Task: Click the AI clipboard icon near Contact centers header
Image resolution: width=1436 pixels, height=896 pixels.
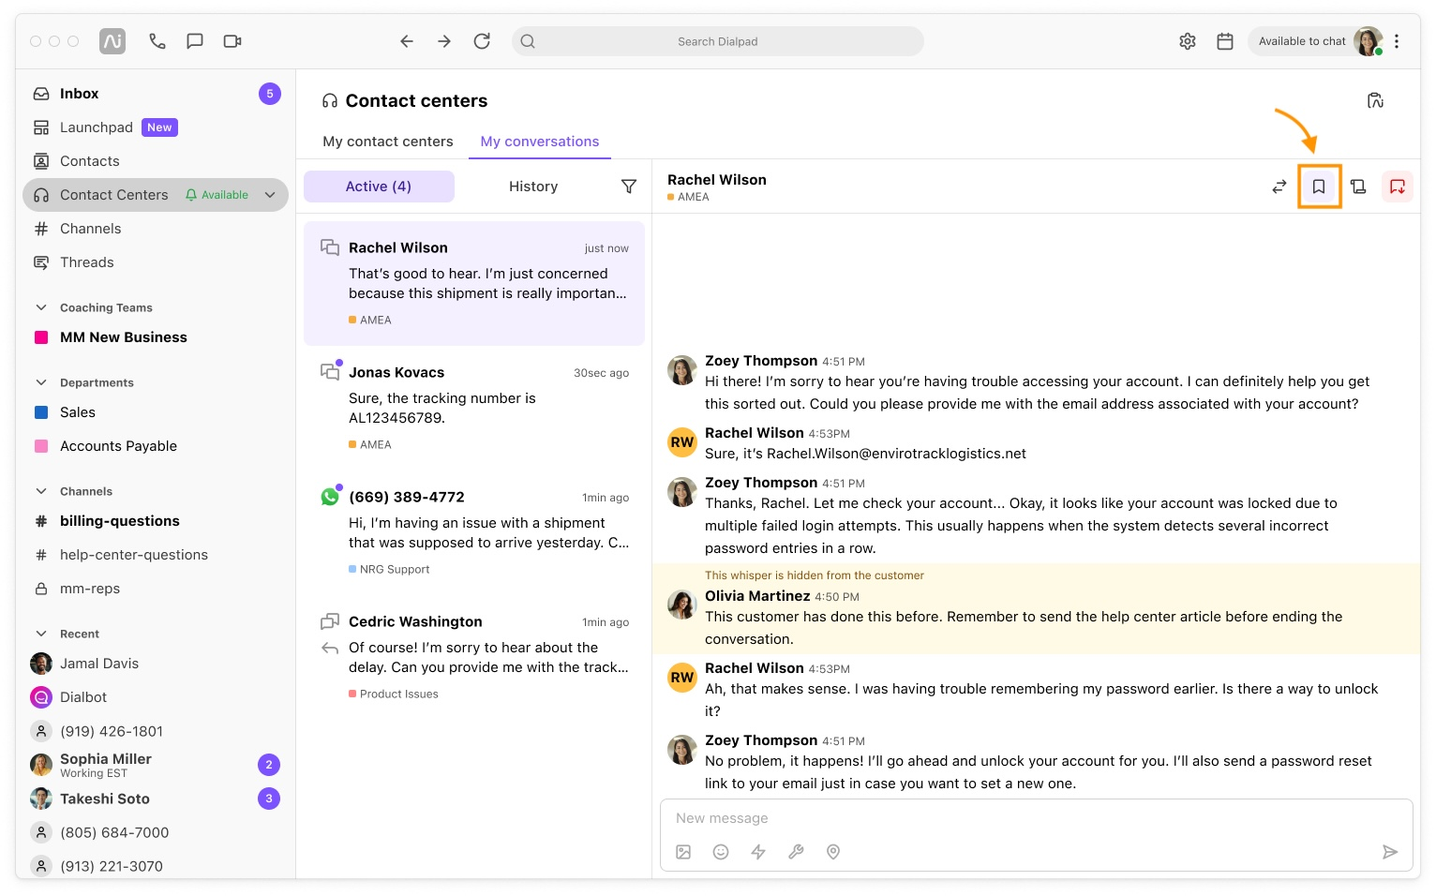Action: pos(1375,100)
